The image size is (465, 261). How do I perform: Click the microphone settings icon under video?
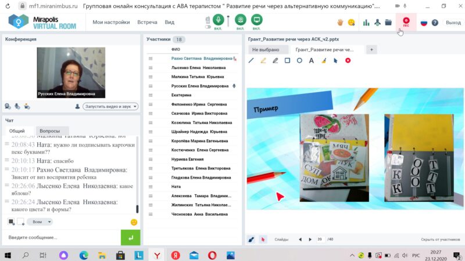[17, 106]
